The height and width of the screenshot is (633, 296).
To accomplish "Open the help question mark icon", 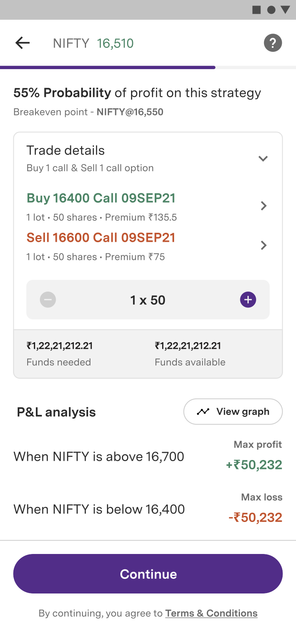I will pyautogui.click(x=273, y=43).
